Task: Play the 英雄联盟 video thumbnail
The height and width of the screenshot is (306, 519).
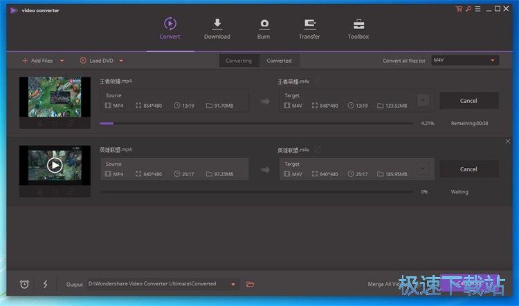Action: (55, 165)
